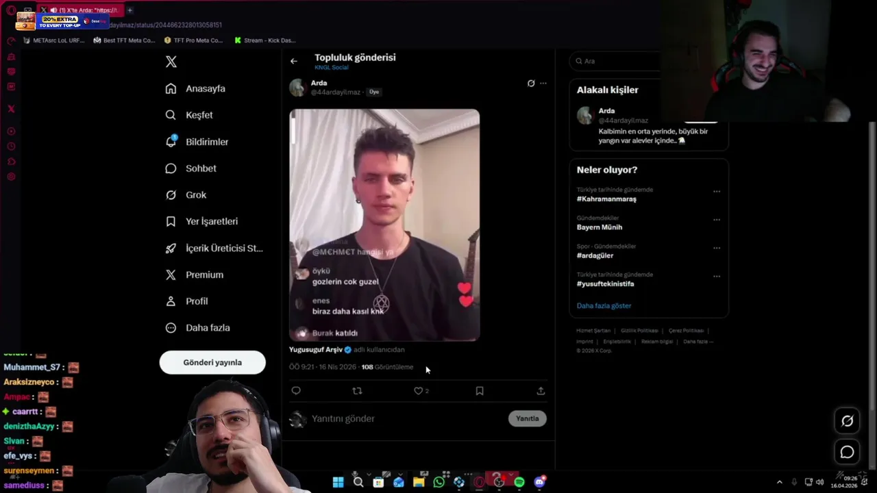Image resolution: width=877 pixels, height=493 pixels.
Task: Open options for the Bayern Münih trend
Action: (x=717, y=220)
